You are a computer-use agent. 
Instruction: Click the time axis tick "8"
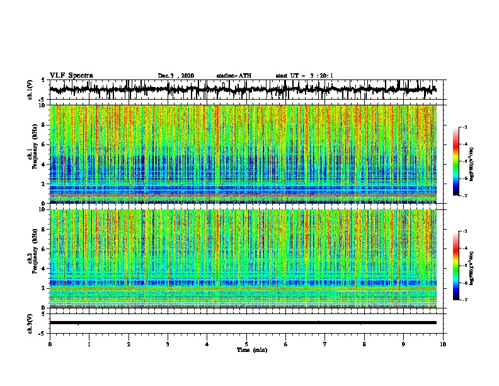tap(364, 344)
